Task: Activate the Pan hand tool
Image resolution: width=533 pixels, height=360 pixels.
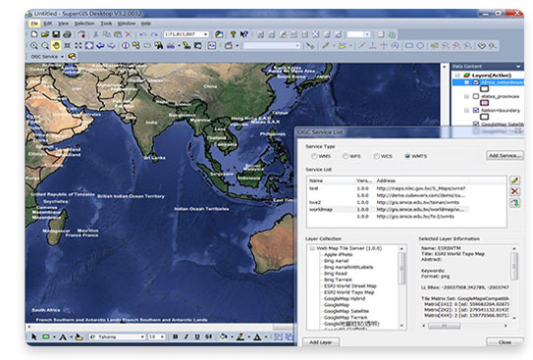Action: click(x=56, y=45)
